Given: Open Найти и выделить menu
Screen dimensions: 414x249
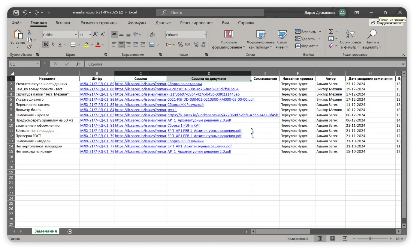Looking at the screenshot, I should (x=372, y=40).
